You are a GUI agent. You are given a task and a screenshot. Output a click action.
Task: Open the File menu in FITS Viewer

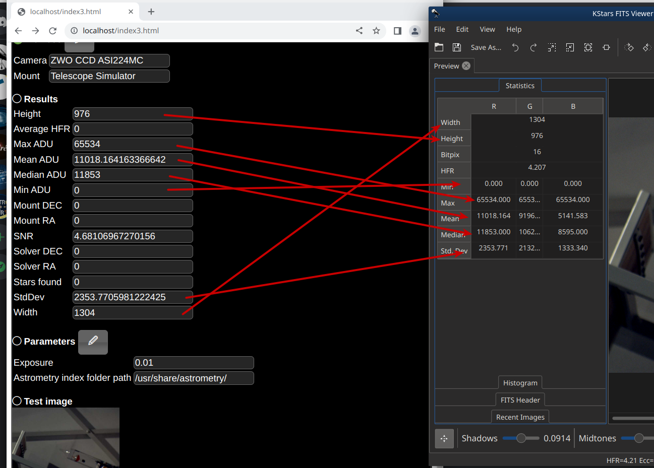[x=440, y=29]
